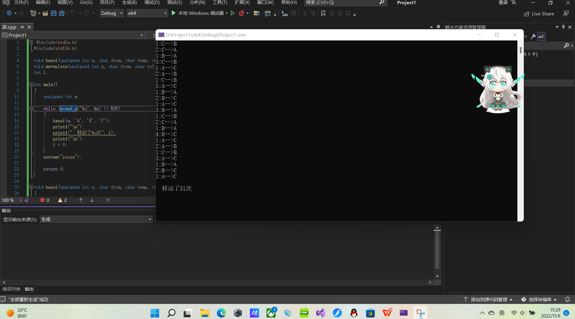575x319 pixels.
Task: Go to the next issue with the down arrow
Action: [x=92, y=200]
